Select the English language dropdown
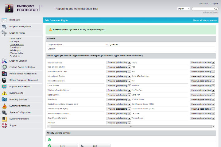Viewport: 221px width, 147px height. point(184,9)
